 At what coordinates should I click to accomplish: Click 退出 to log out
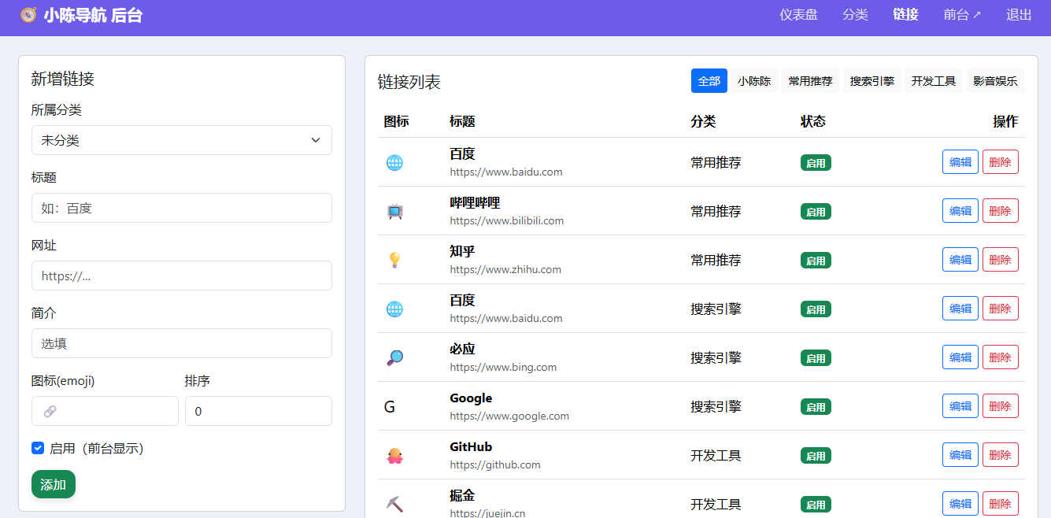1019,15
